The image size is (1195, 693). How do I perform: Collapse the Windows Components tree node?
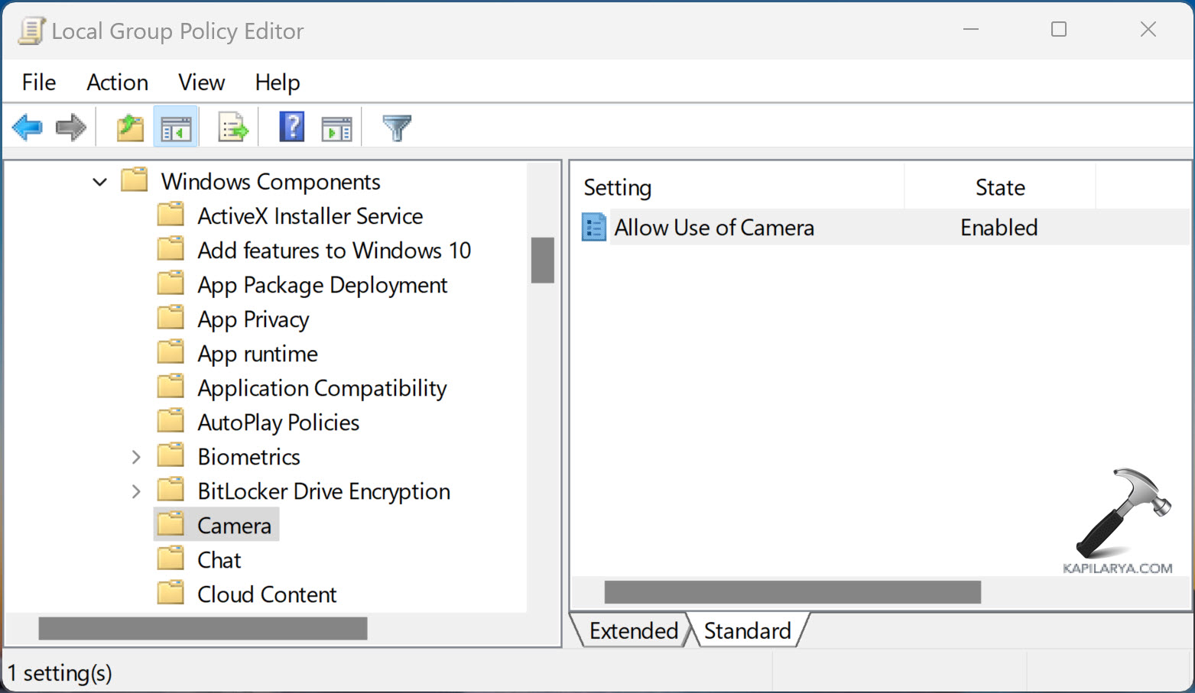click(x=99, y=182)
